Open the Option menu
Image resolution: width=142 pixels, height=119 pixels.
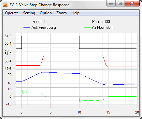(46, 13)
